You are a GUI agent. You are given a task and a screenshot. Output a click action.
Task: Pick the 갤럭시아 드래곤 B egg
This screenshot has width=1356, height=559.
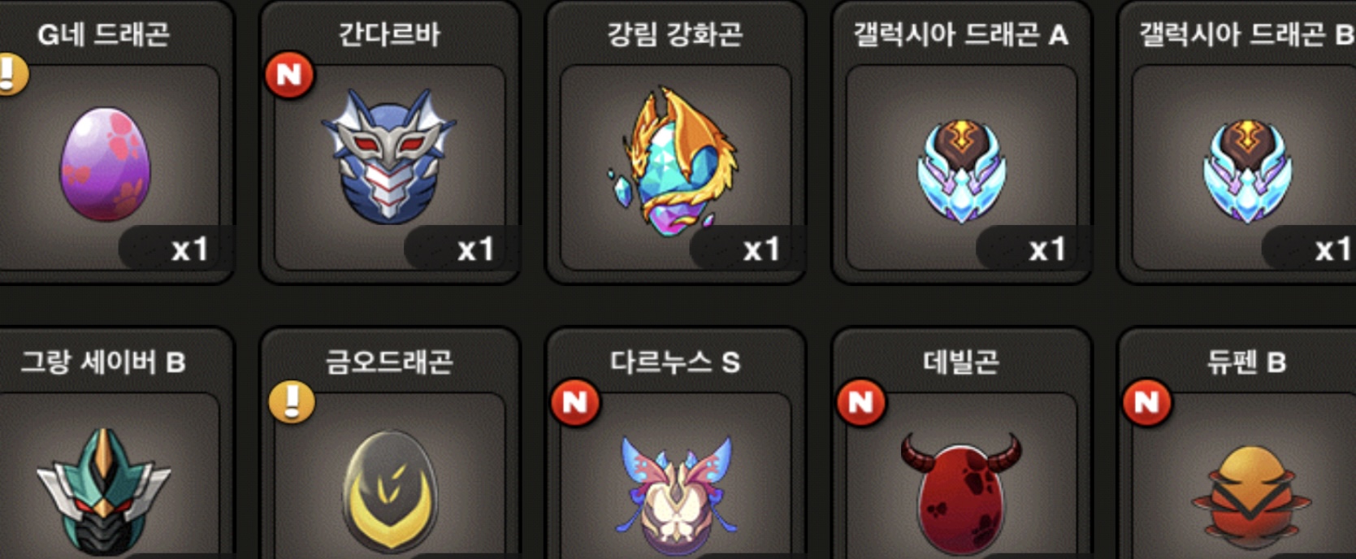(1247, 171)
